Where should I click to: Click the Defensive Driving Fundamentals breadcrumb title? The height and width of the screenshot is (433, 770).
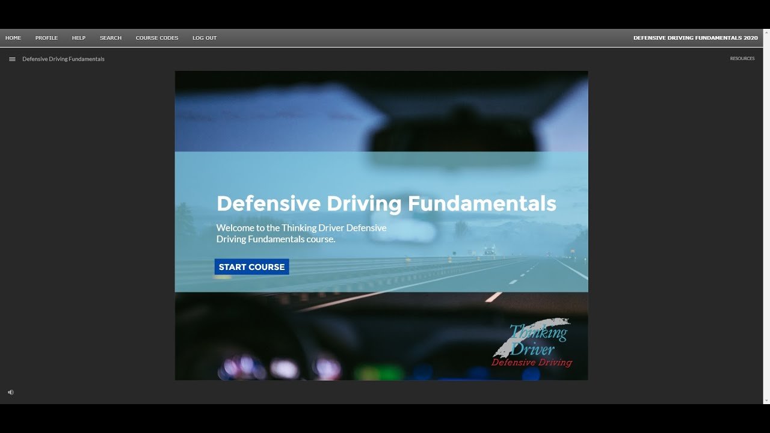coord(63,59)
